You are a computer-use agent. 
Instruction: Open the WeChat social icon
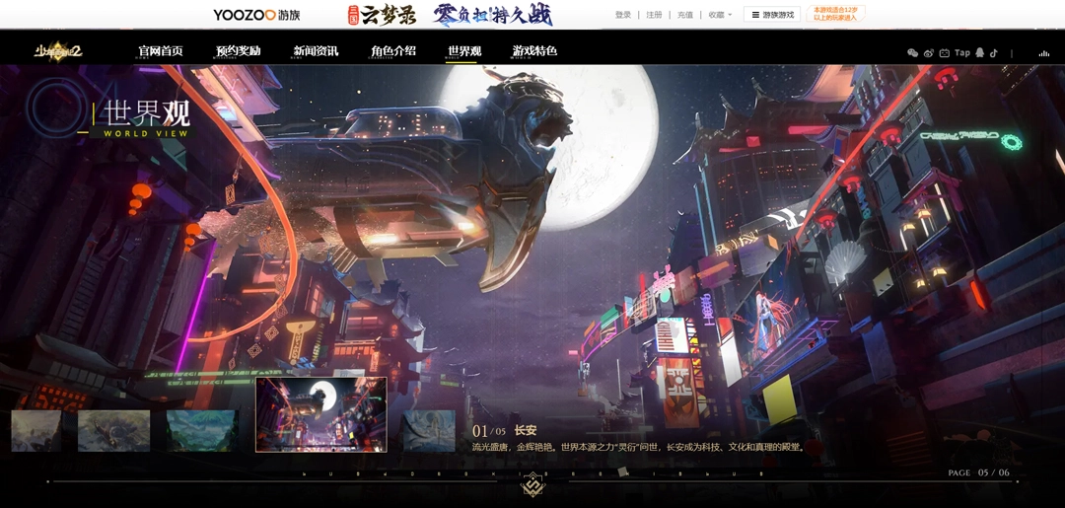(912, 53)
